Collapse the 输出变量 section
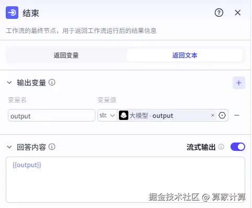252x208 pixels. (9, 82)
